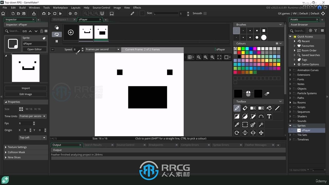Add a new frame with plus button
Screen dimensions: 329x185
click(71, 32)
